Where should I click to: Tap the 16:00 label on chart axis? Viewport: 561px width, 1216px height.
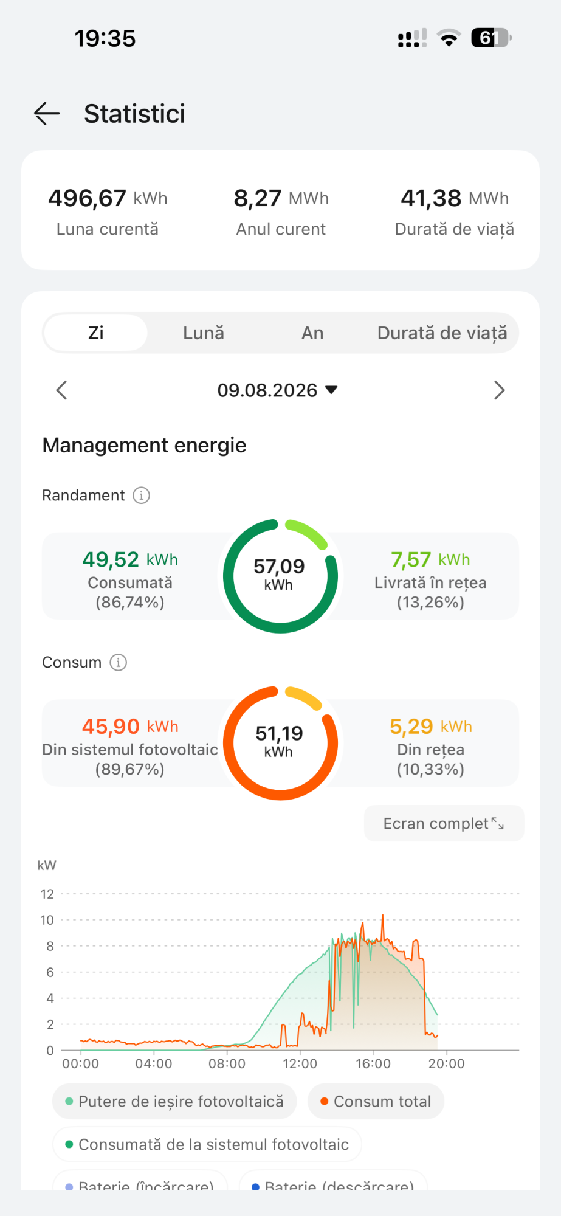click(x=373, y=1064)
